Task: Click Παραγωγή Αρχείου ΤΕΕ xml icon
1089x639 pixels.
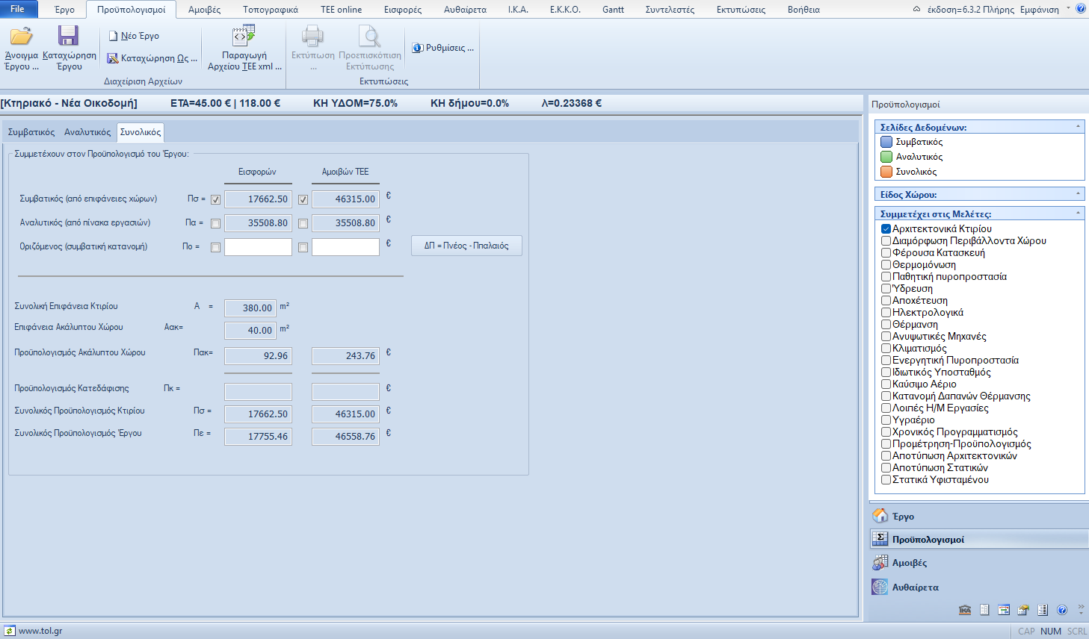Action: [244, 36]
